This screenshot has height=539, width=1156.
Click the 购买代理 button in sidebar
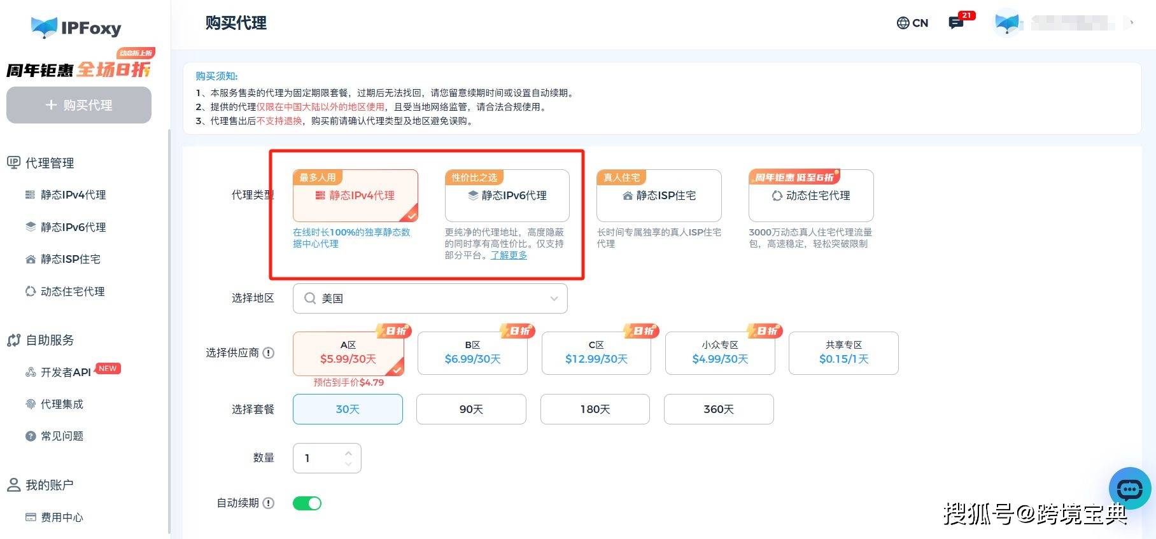pyautogui.click(x=79, y=105)
